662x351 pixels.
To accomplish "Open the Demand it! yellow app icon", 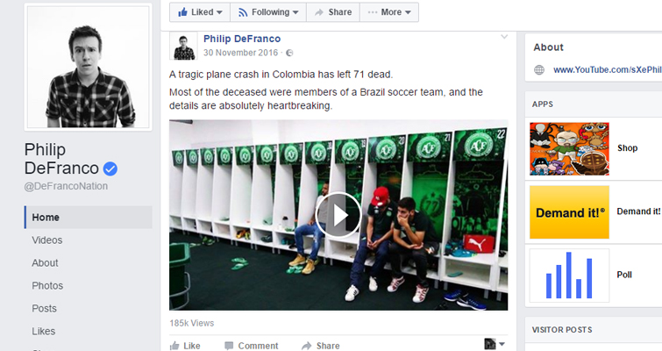I will pos(569,212).
